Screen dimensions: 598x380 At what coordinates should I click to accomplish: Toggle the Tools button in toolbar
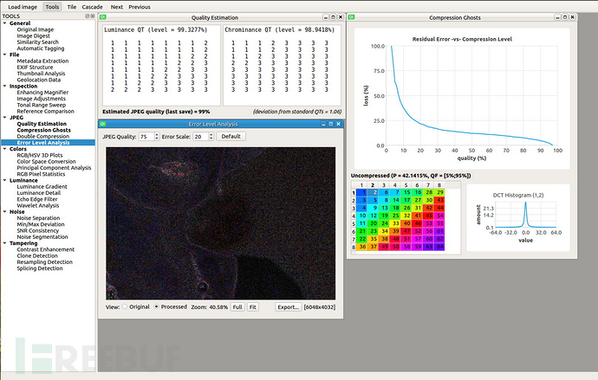click(52, 7)
